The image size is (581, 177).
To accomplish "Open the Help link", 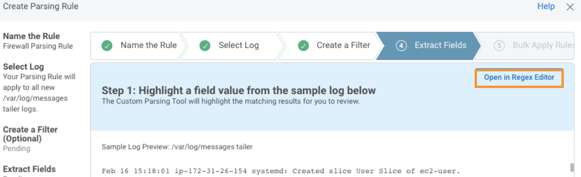I will click(x=546, y=7).
